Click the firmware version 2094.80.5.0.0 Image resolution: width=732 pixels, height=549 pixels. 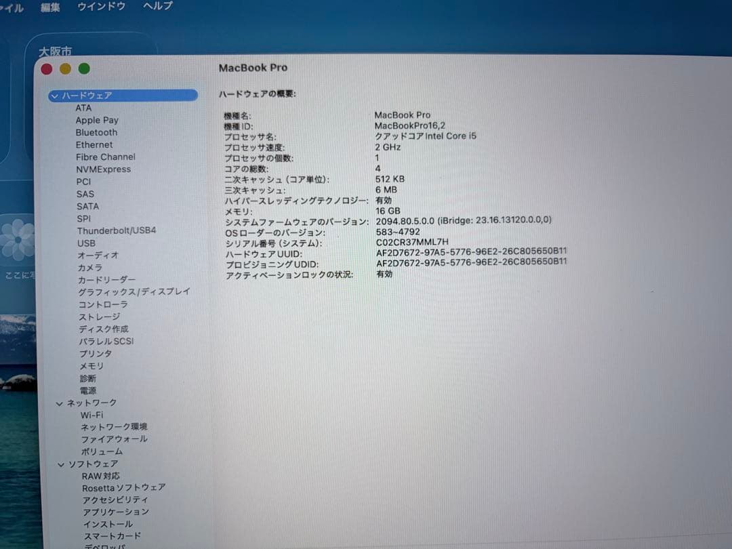coord(405,220)
